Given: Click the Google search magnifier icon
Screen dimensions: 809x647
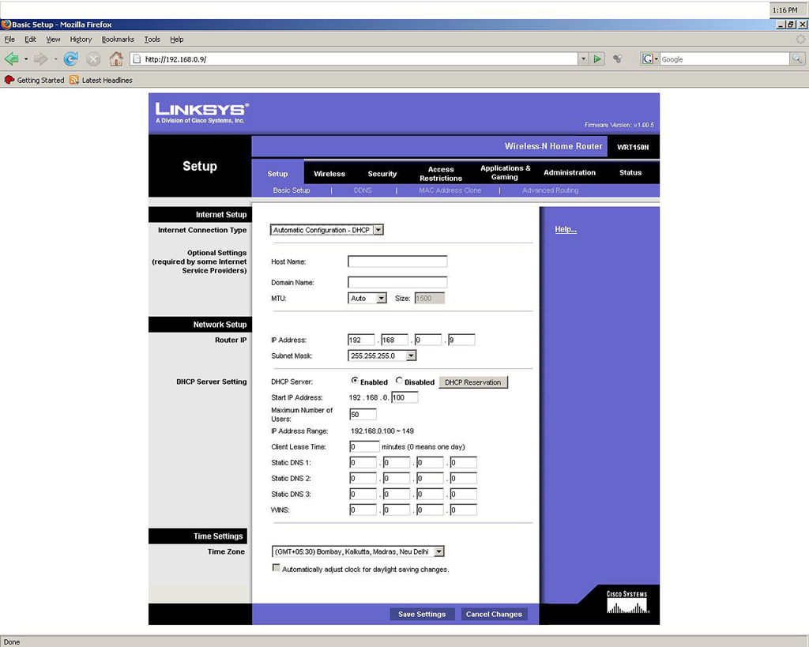Looking at the screenshot, I should pyautogui.click(x=797, y=59).
